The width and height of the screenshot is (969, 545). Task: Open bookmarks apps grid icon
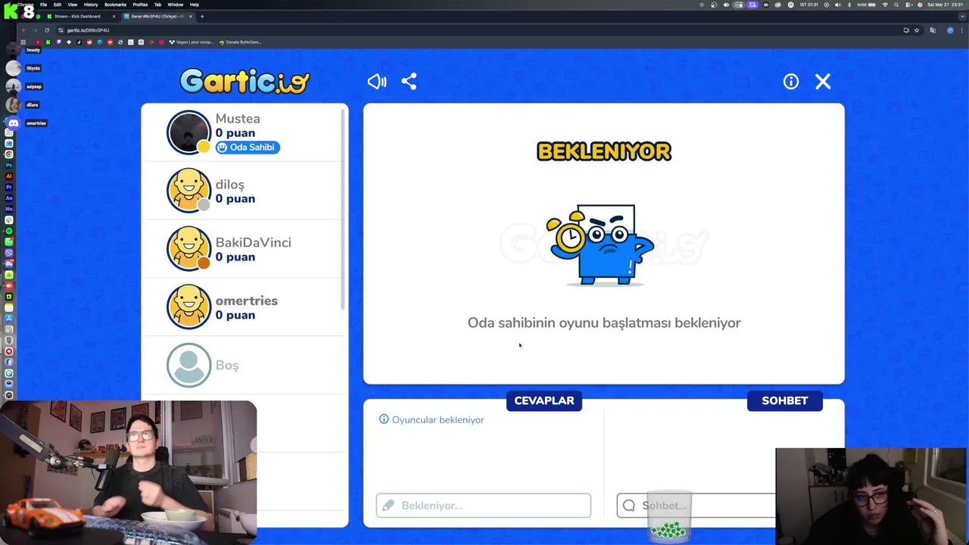[23, 42]
